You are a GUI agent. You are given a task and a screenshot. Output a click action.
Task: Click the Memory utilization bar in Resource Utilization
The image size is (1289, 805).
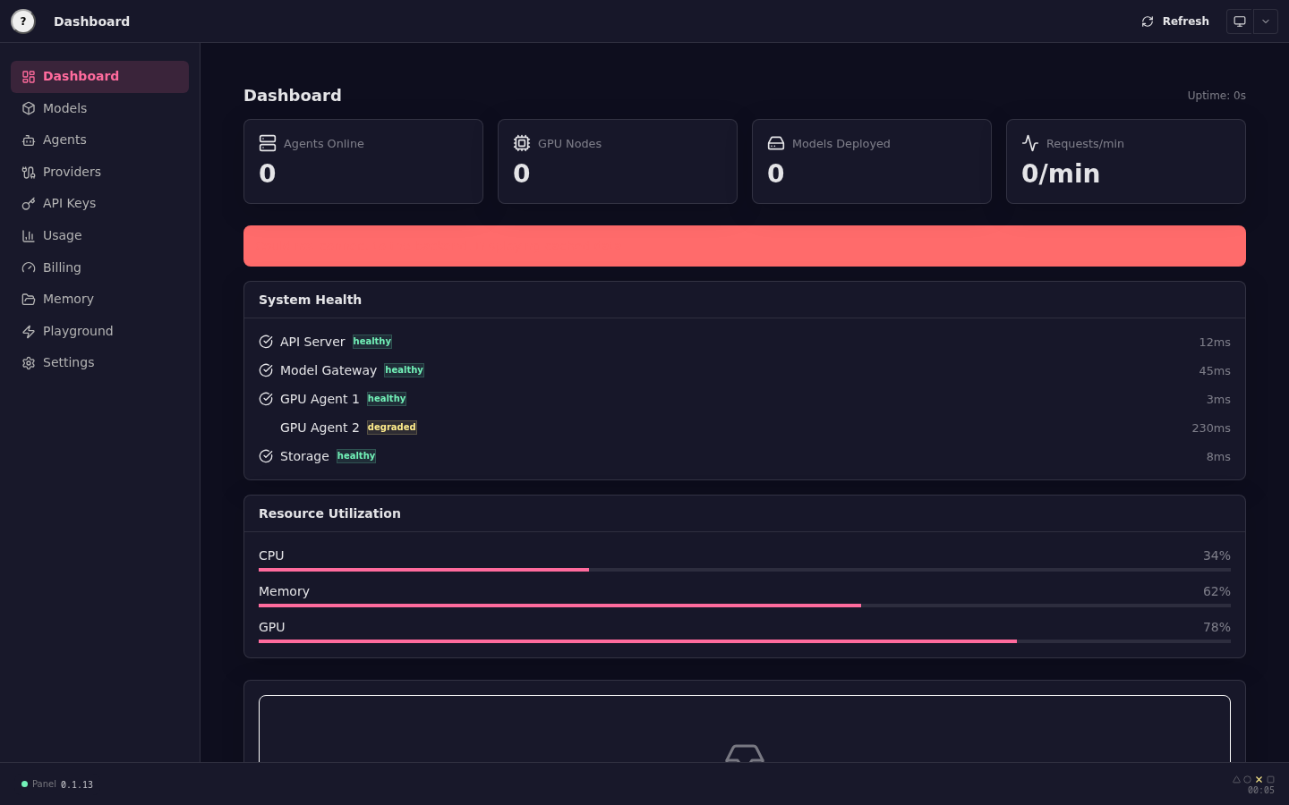[x=745, y=606]
